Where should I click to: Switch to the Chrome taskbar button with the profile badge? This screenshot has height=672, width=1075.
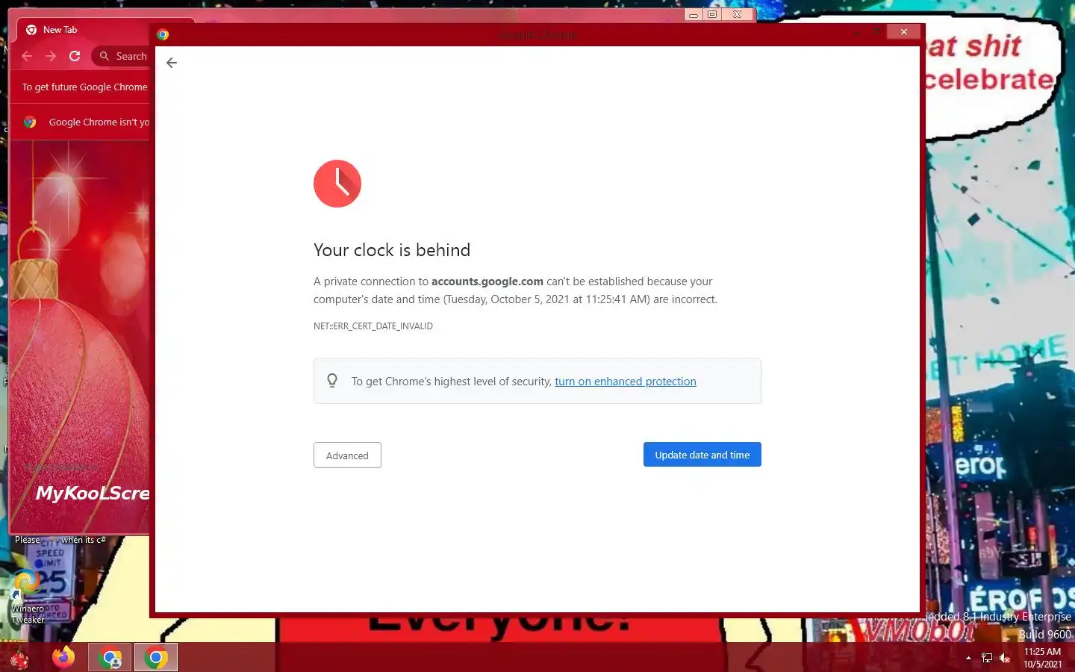tap(110, 658)
